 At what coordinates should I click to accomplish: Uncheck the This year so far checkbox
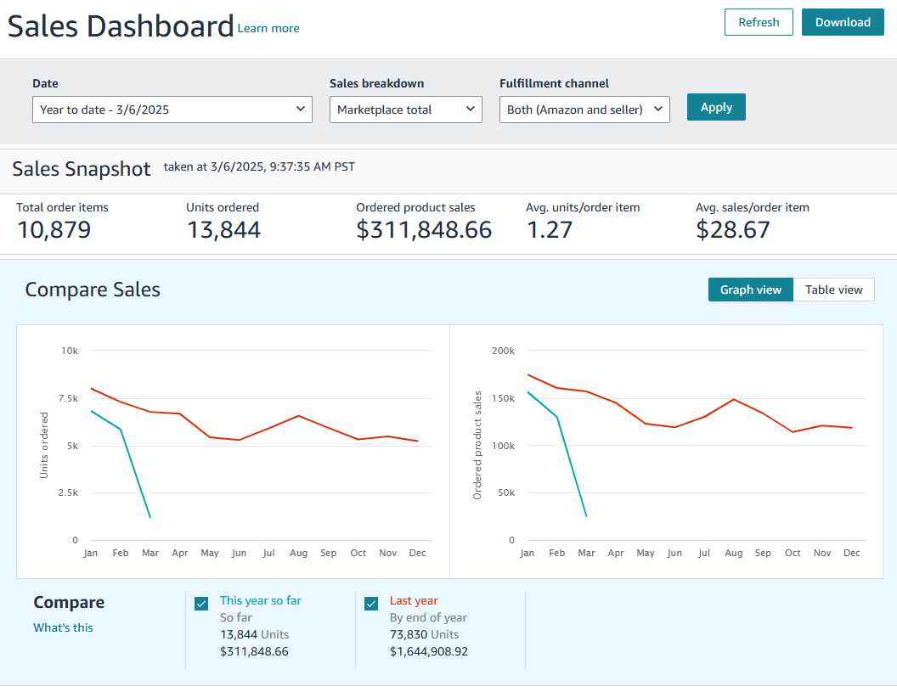[201, 604]
